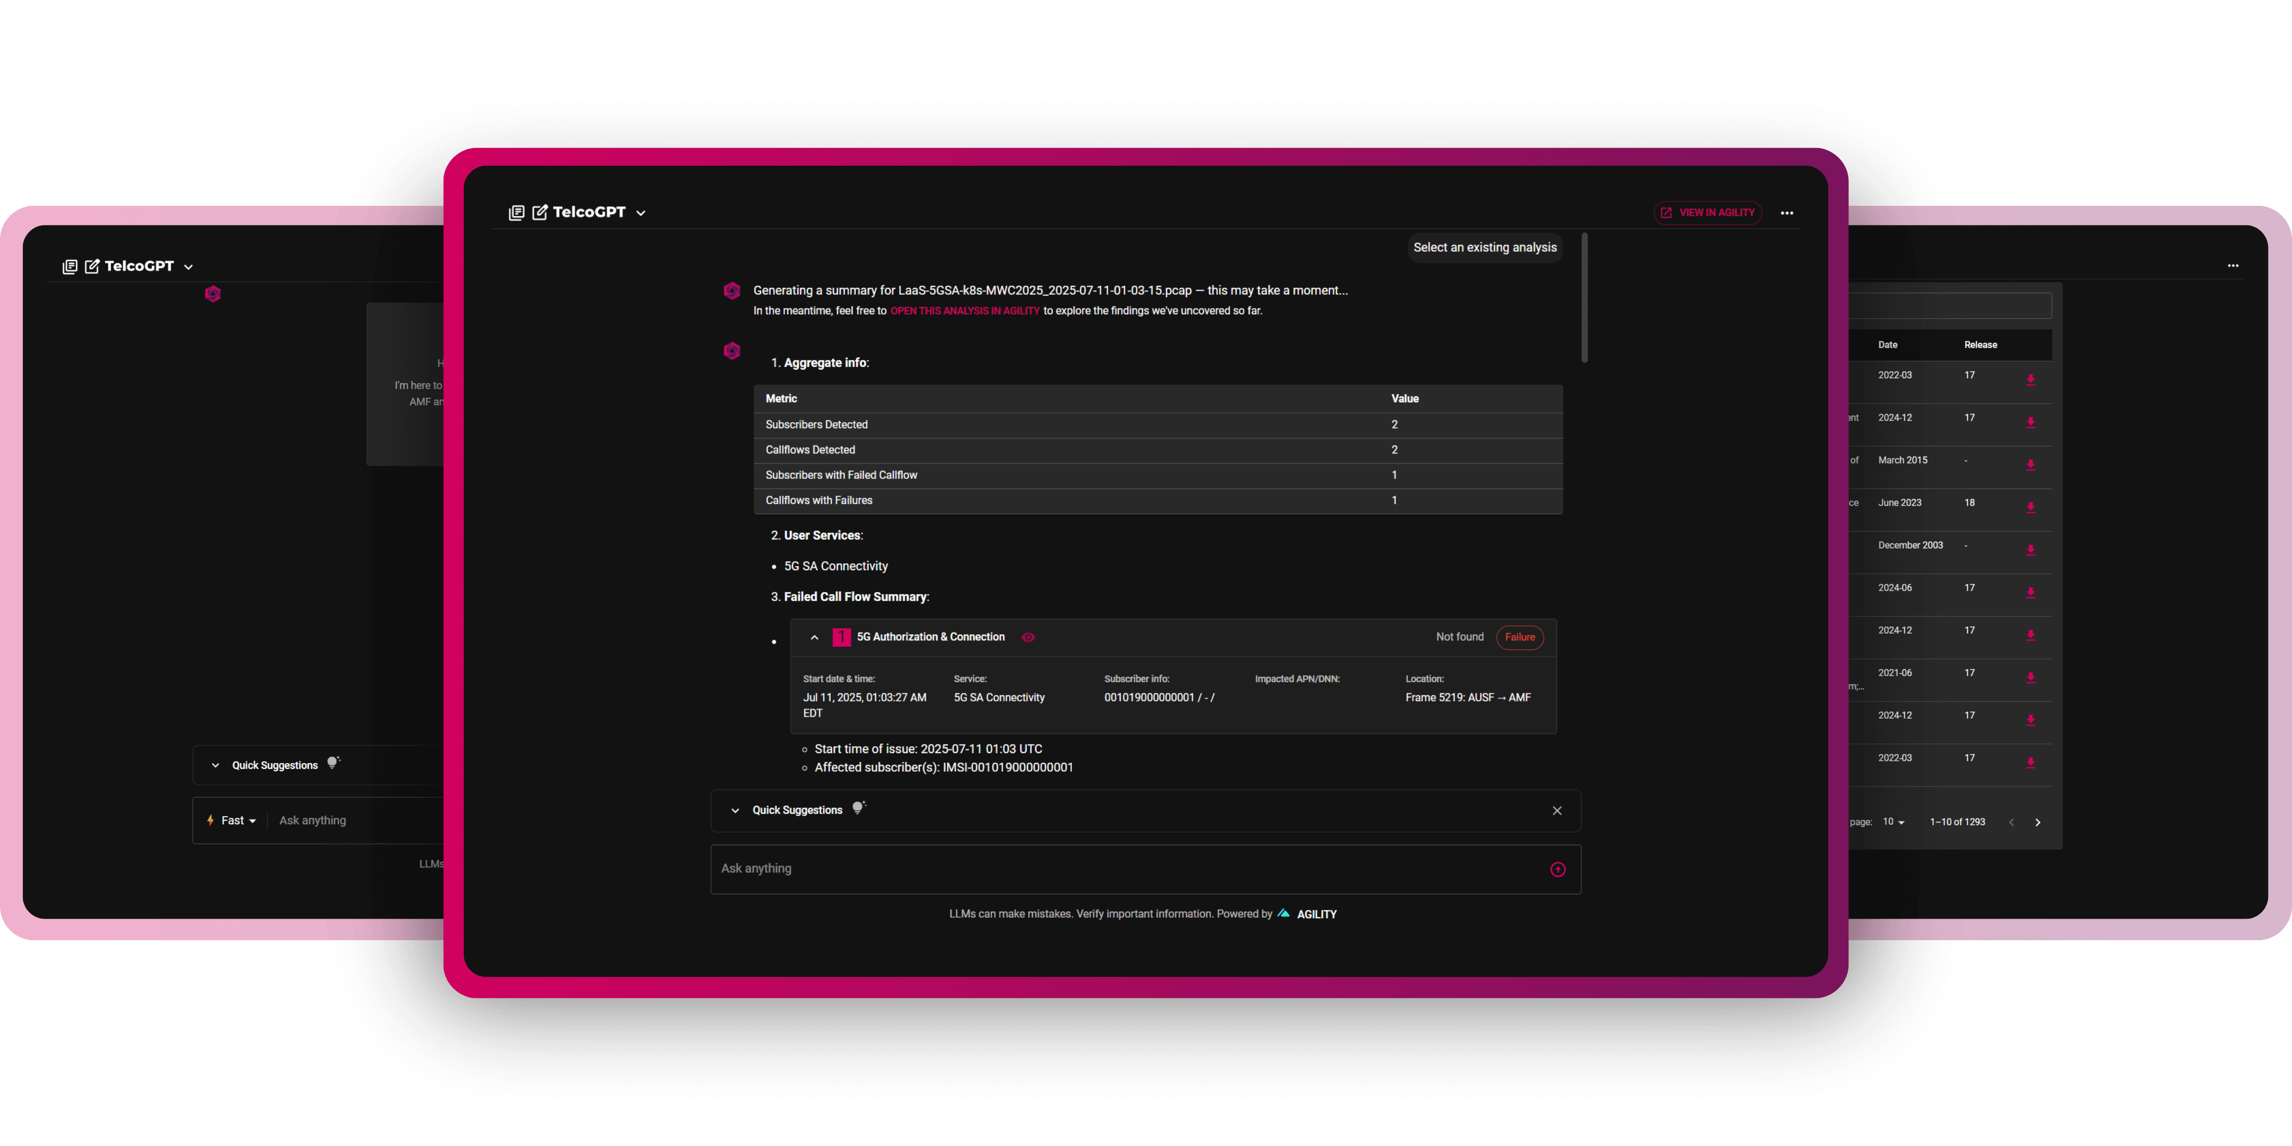
Task: Click lightning bolt icon beside Fast
Action: point(211,820)
